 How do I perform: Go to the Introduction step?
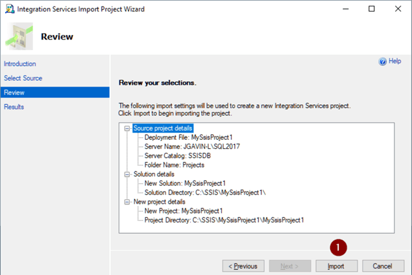[20, 63]
